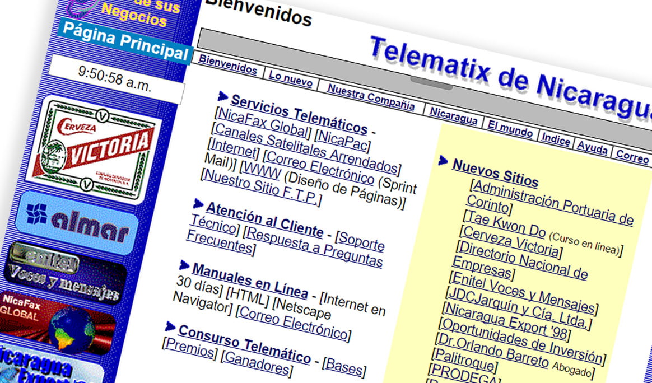The height and width of the screenshot is (383, 652).
Task: Open the Nuestro Sitio F.T.P. link
Action: click(260, 186)
